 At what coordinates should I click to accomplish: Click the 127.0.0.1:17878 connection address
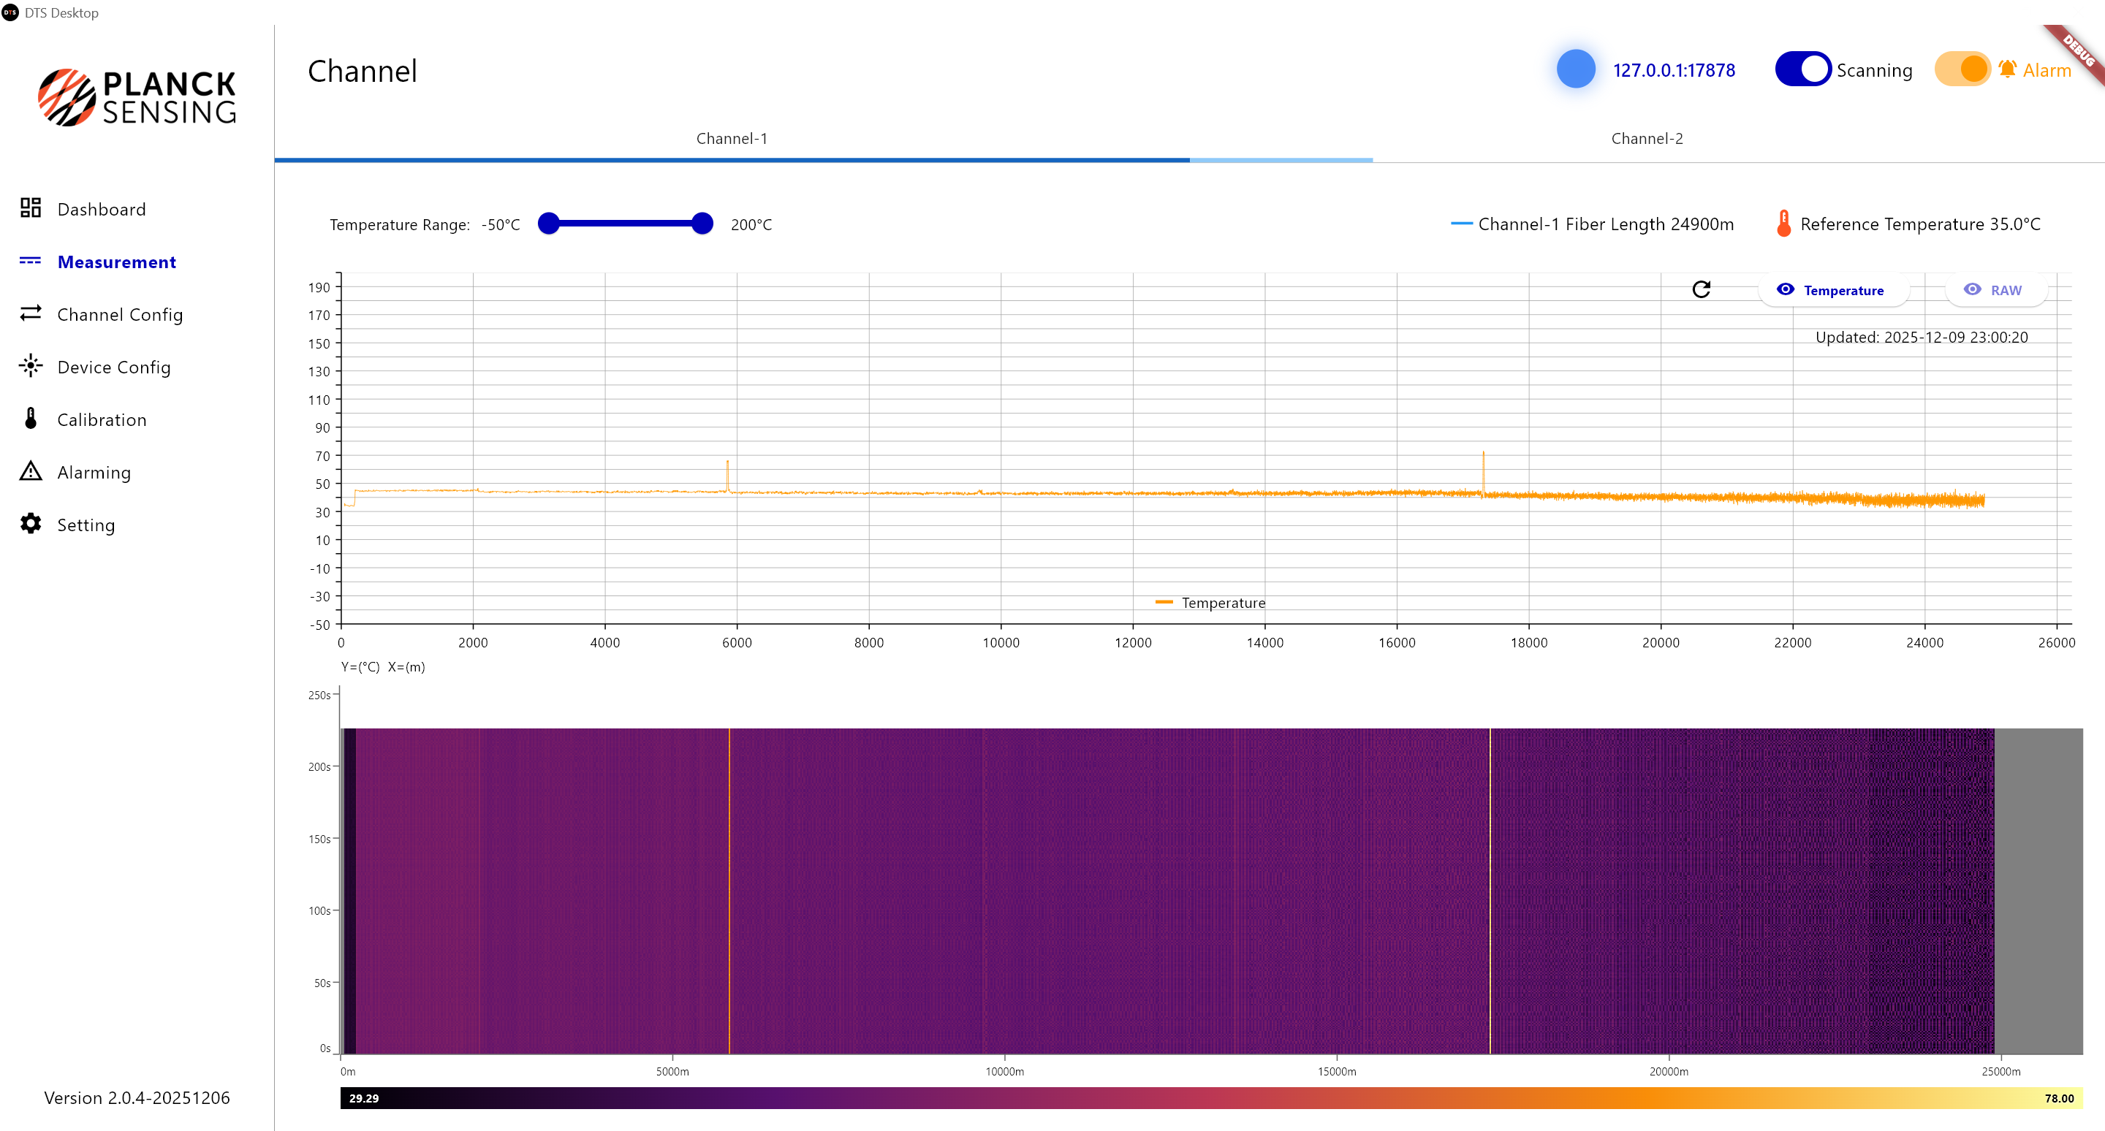click(1673, 70)
